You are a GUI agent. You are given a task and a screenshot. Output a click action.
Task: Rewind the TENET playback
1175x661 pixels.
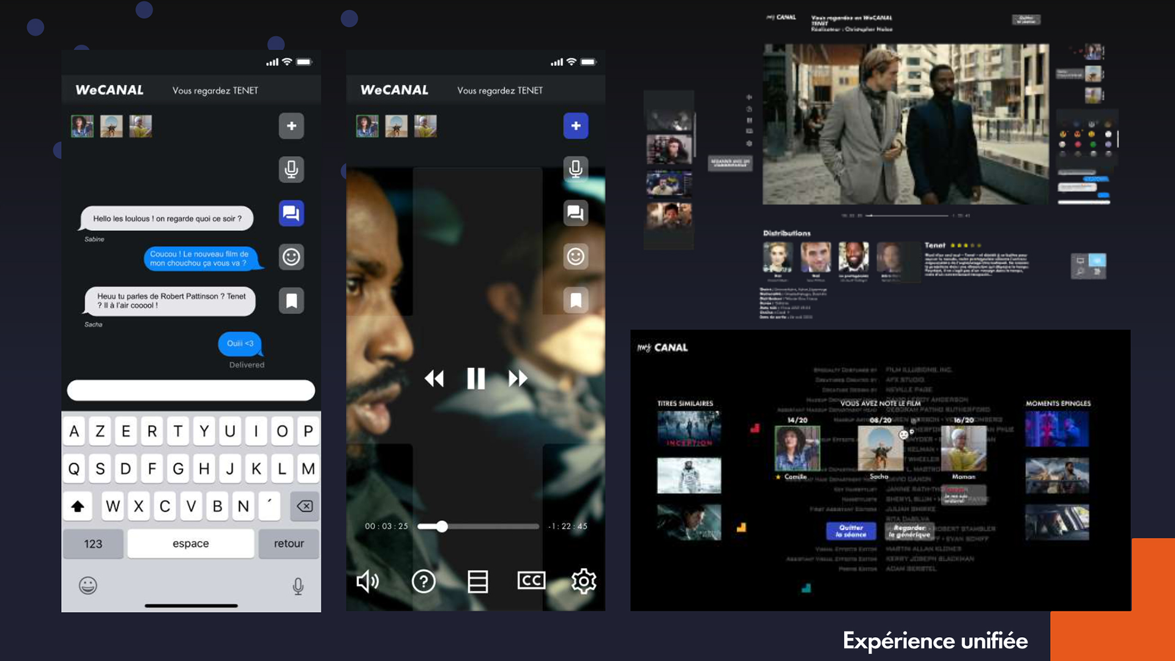[434, 379]
